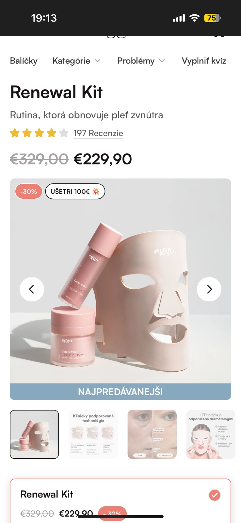241x523 pixels.
Task: Select the mask and bottles thumbnail
Action: click(34, 434)
